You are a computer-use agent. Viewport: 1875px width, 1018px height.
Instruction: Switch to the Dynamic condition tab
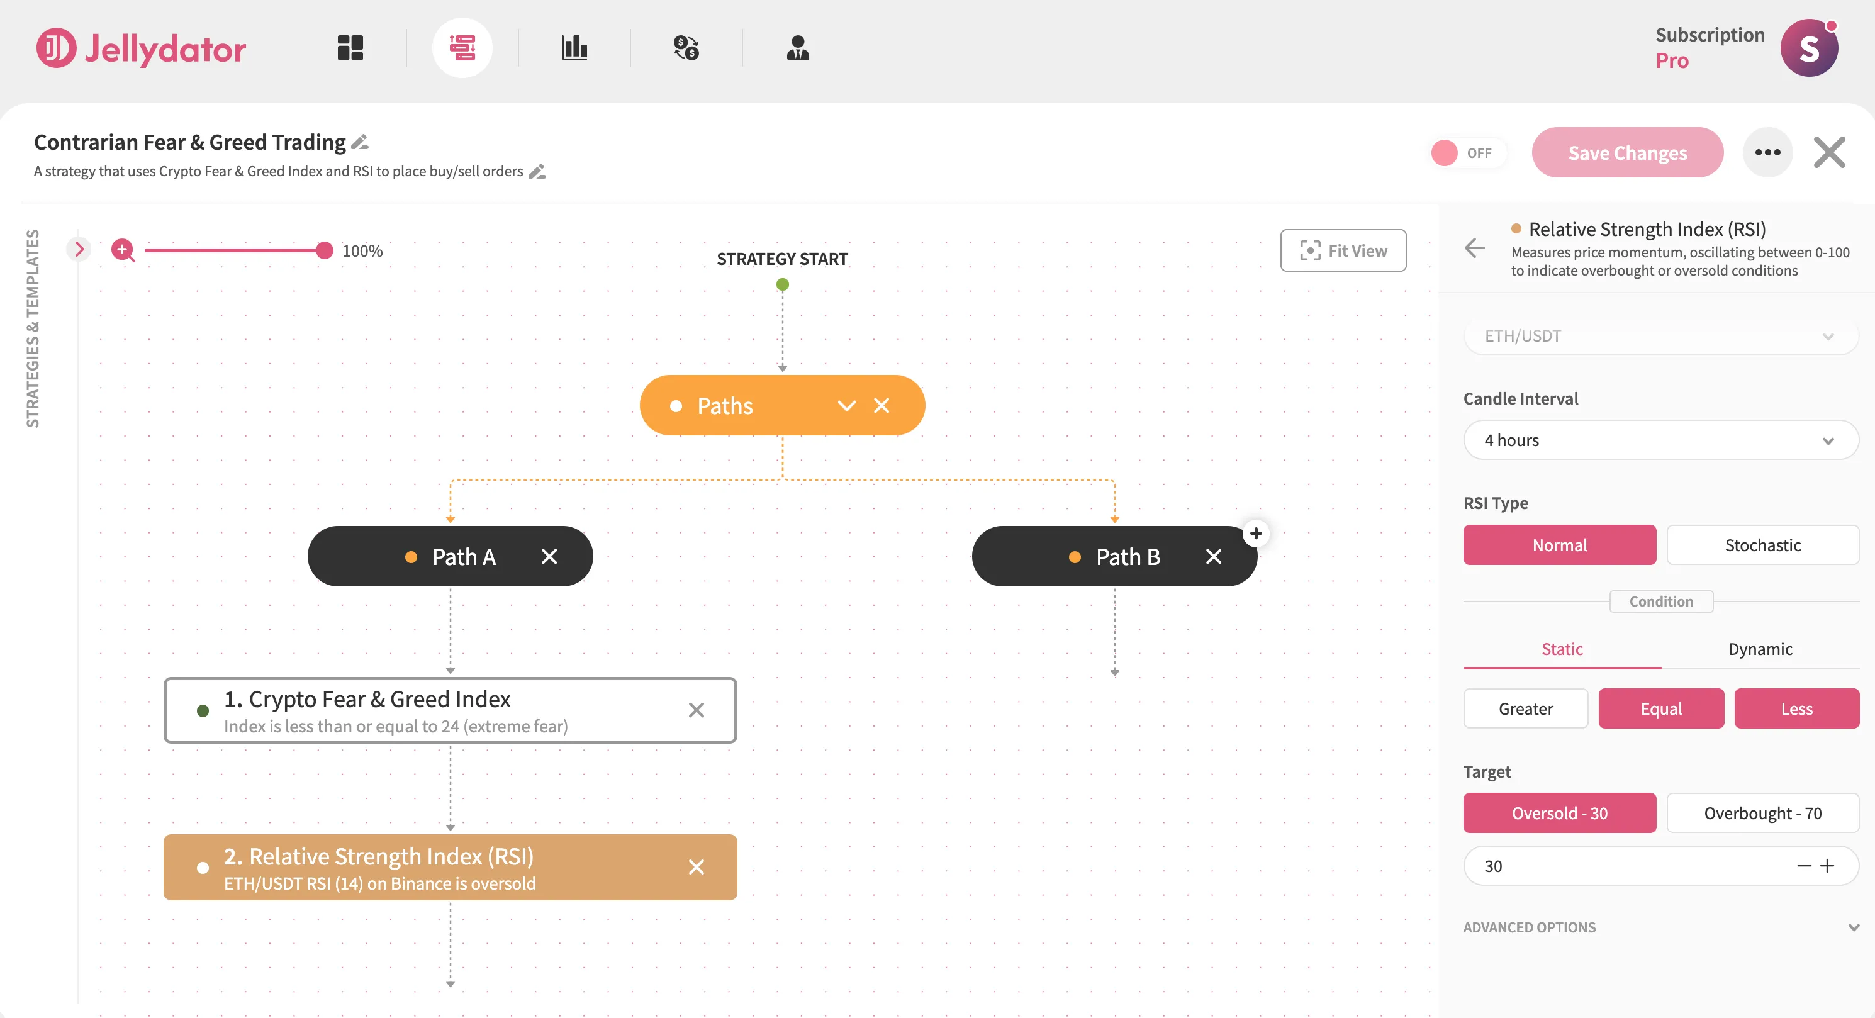click(1760, 649)
